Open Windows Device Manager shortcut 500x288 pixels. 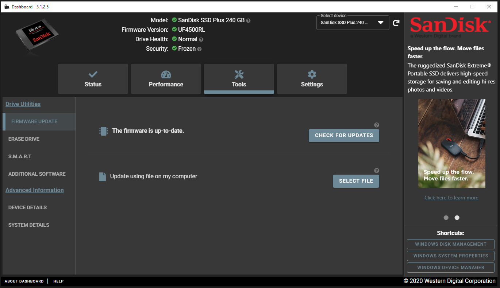tap(451, 268)
